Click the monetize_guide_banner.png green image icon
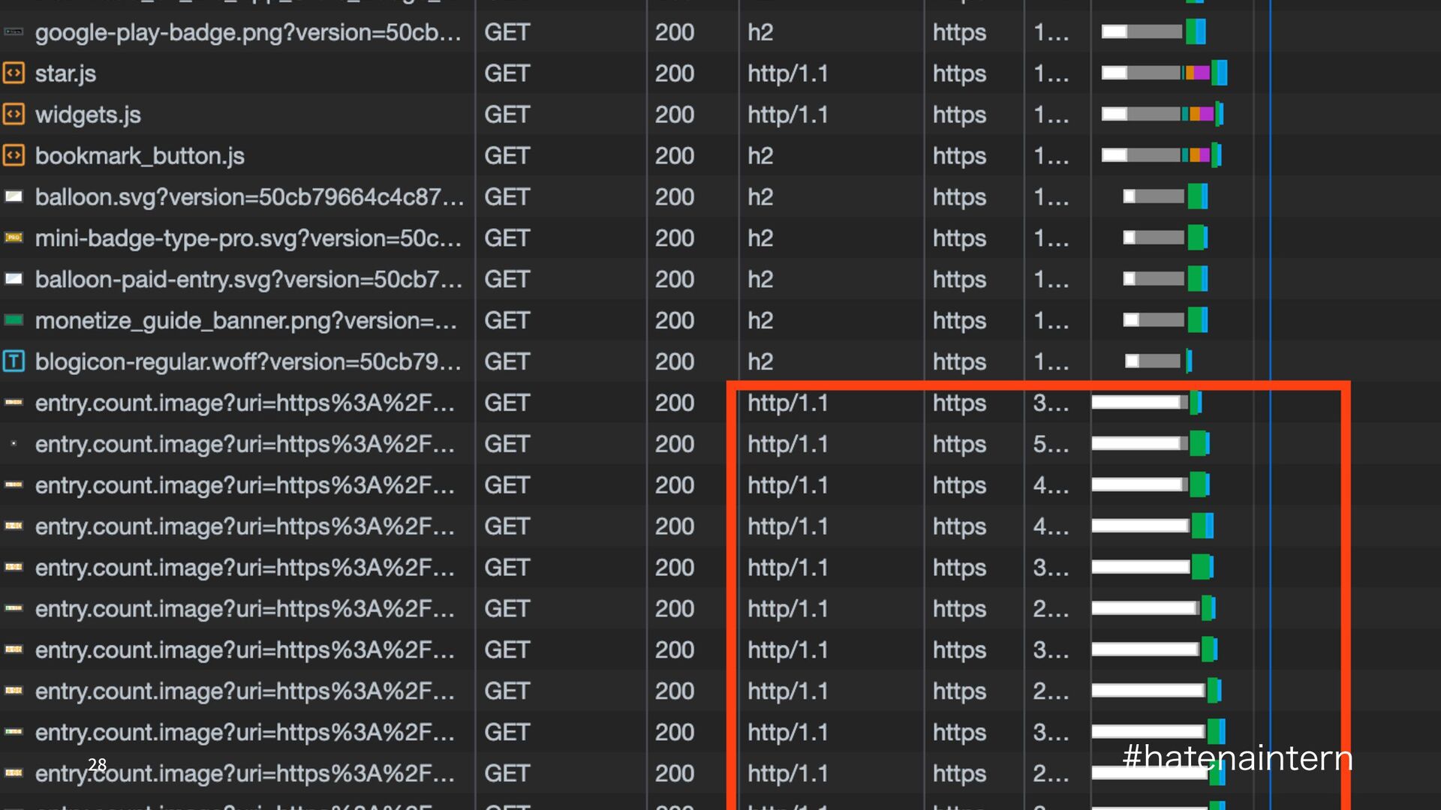Viewport: 1441px width, 810px height. (x=14, y=320)
